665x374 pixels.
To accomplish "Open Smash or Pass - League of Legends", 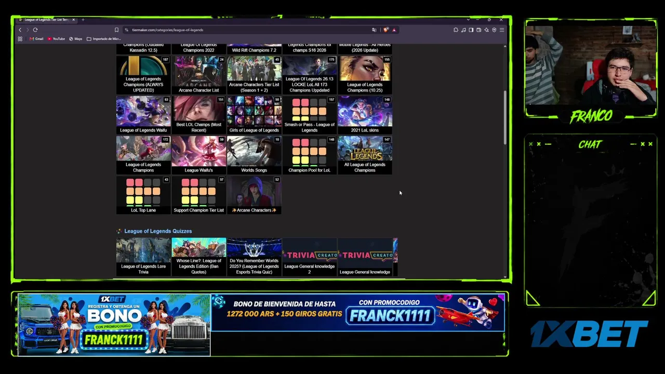I will [x=310, y=115].
